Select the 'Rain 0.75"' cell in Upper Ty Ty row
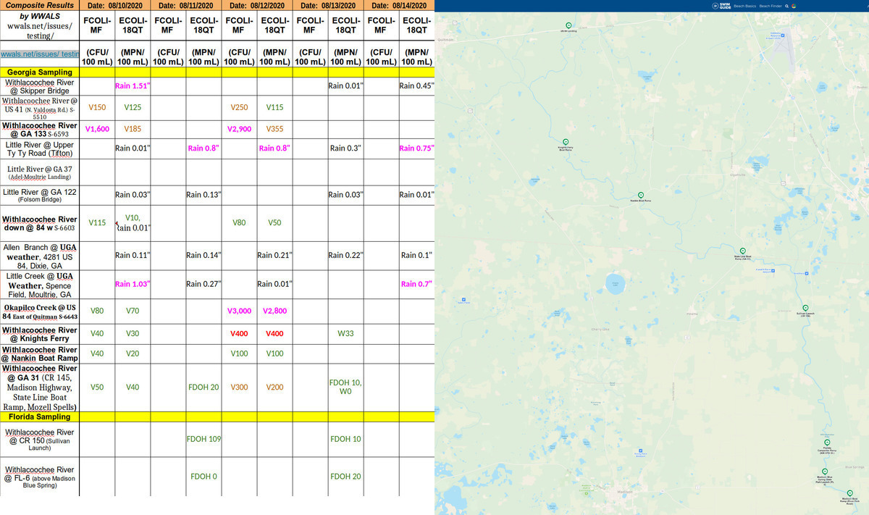The image size is (869, 515). [417, 148]
